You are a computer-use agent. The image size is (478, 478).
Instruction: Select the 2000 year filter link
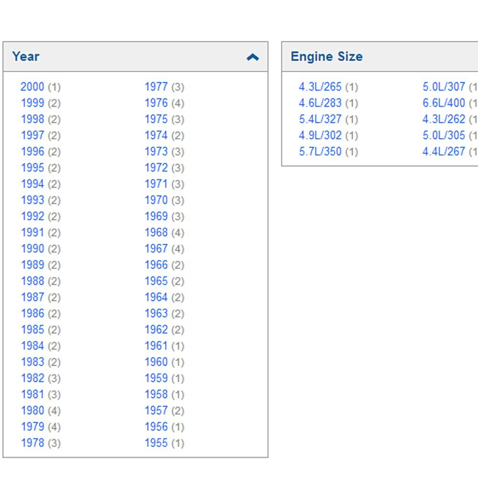click(x=32, y=87)
